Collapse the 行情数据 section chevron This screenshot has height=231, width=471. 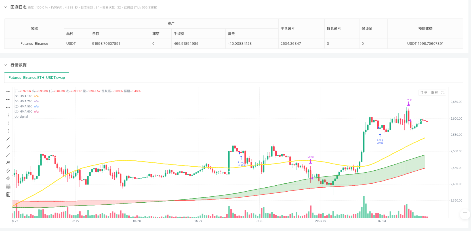6,65
